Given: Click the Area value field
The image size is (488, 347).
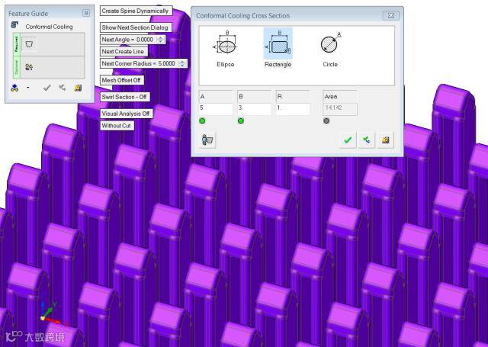Looking at the screenshot, I should 340,109.
